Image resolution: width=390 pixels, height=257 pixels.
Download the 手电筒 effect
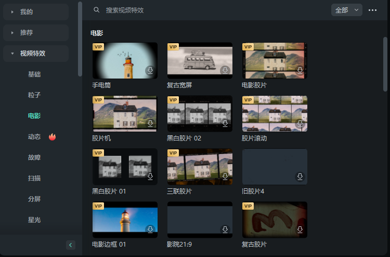tap(150, 70)
